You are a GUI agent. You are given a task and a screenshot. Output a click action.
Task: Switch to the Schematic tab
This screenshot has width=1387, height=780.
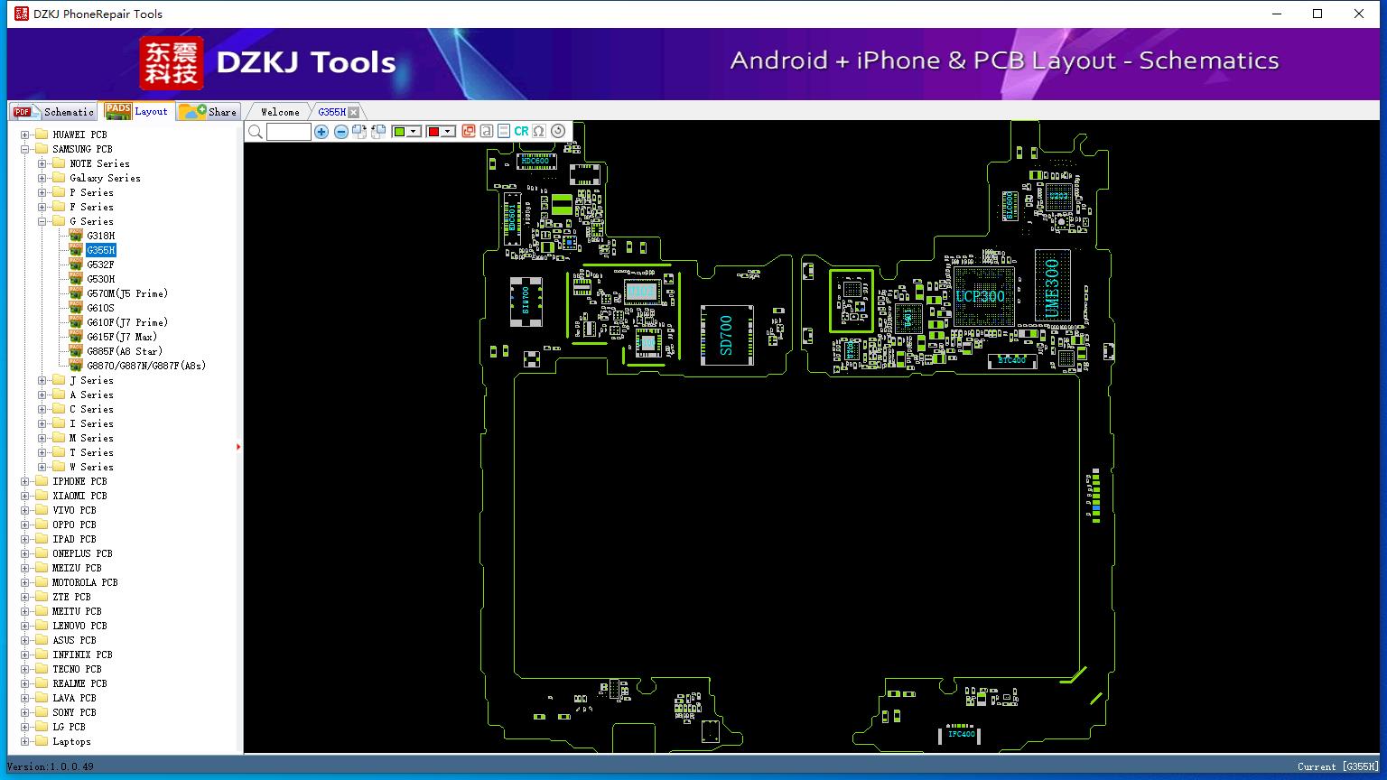click(52, 112)
